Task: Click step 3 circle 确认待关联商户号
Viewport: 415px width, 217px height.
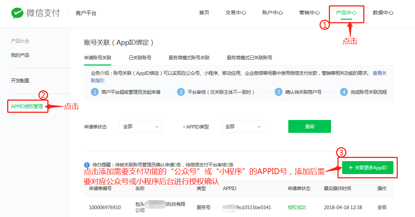Action: tap(279, 92)
